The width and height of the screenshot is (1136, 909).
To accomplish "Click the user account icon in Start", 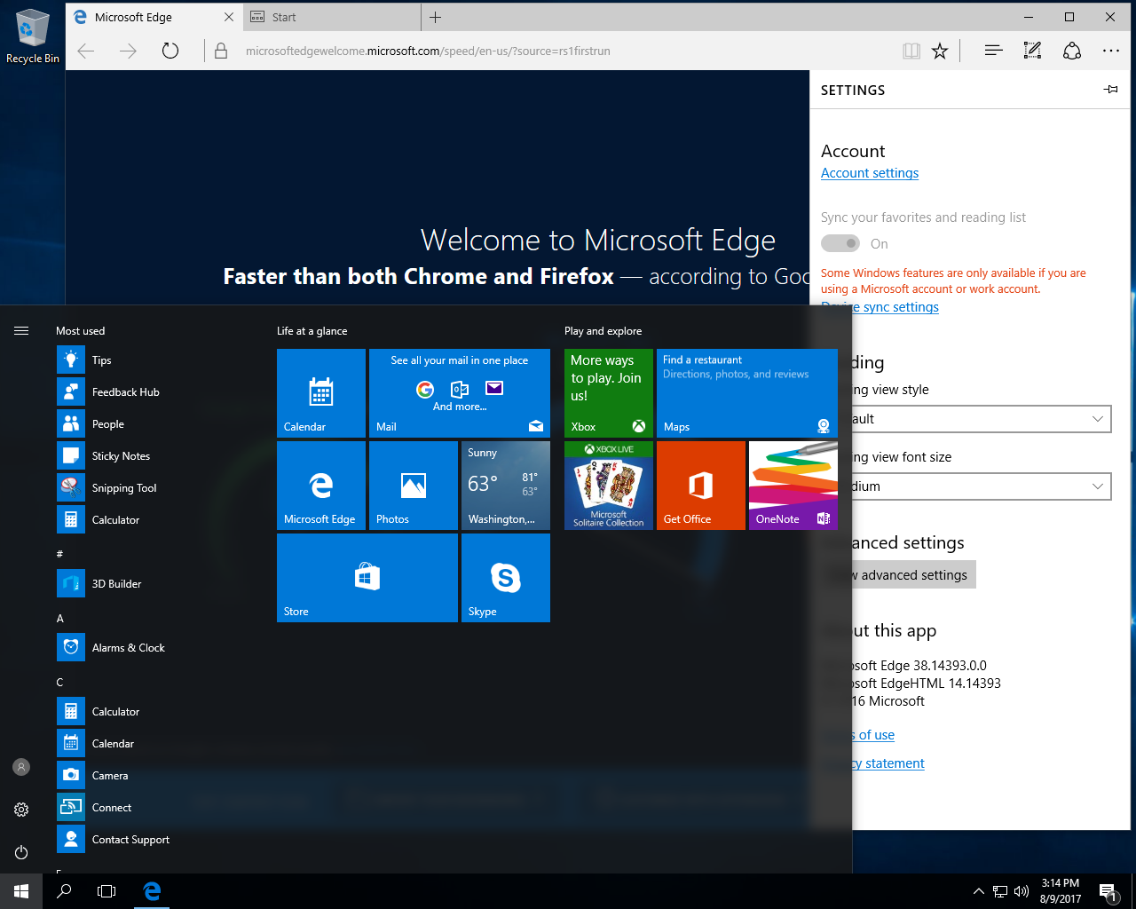I will (21, 767).
